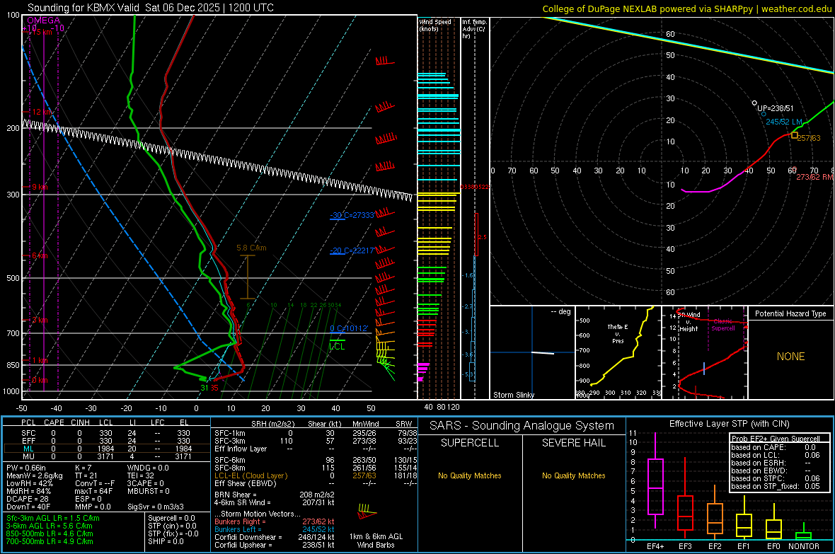Image resolution: width=835 pixels, height=554 pixels.
Task: Select the SEVERE HAIL column in SARS
Action: pos(574,443)
